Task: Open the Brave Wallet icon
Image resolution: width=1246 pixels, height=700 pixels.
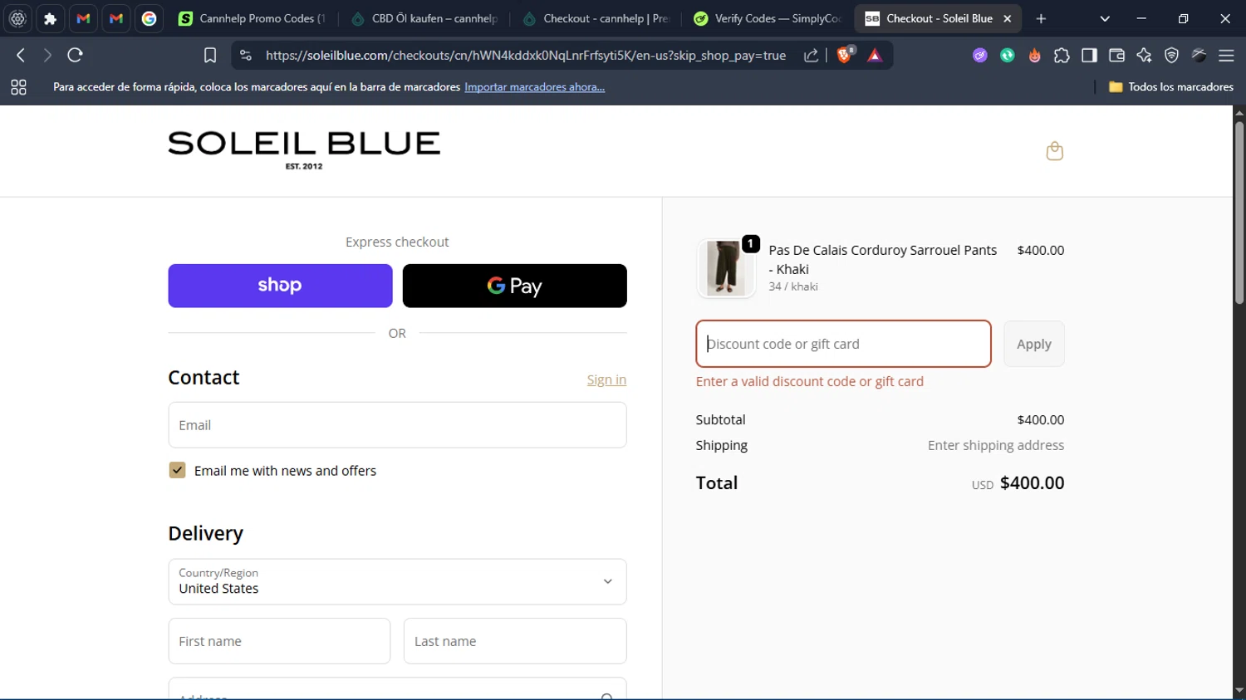Action: tap(1116, 56)
